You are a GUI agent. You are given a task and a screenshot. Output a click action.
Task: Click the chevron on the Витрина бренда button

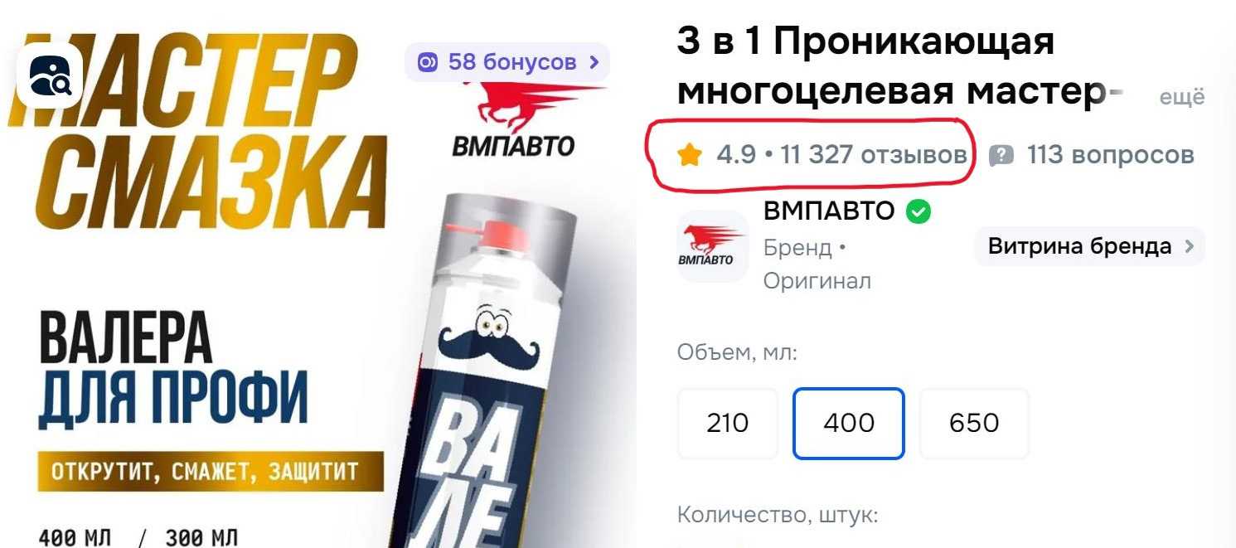(1190, 246)
